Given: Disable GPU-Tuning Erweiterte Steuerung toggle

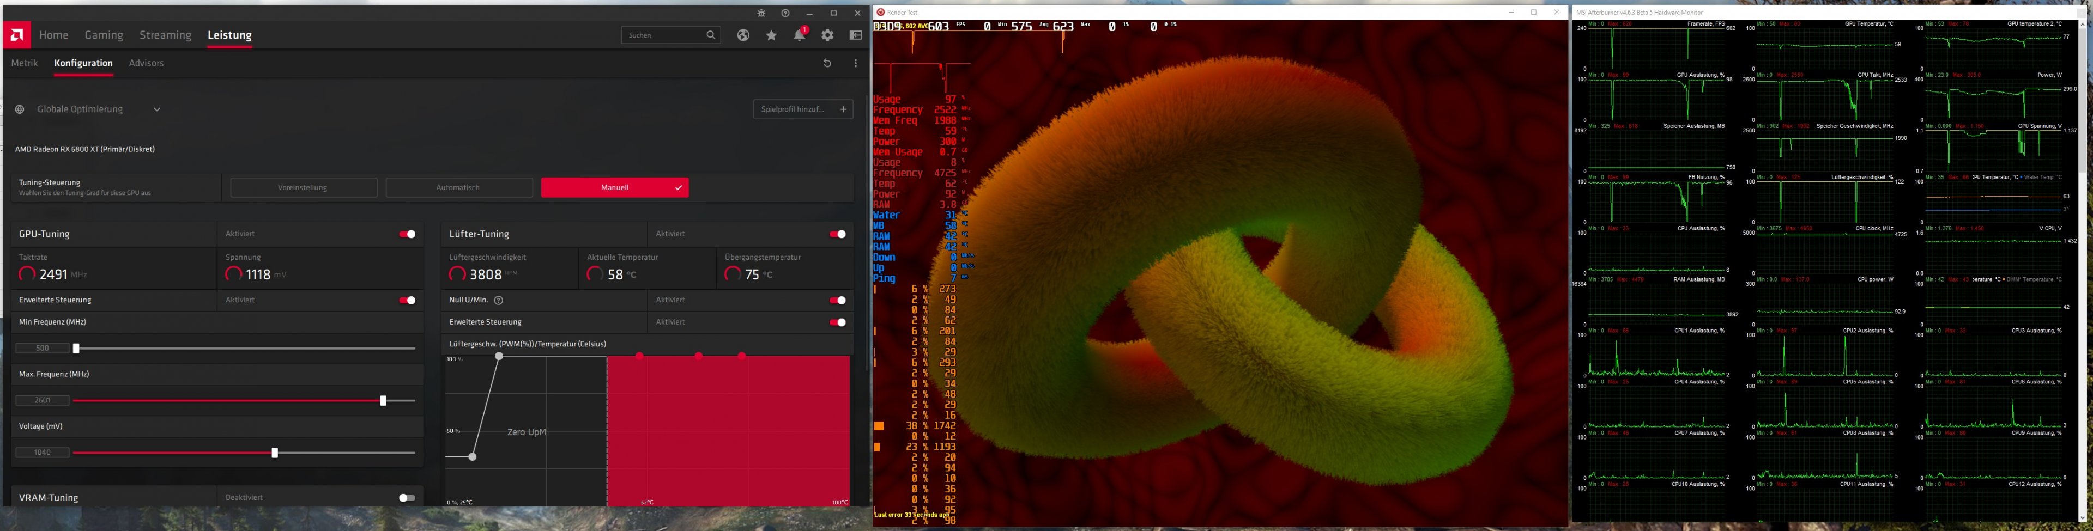Looking at the screenshot, I should coord(407,301).
